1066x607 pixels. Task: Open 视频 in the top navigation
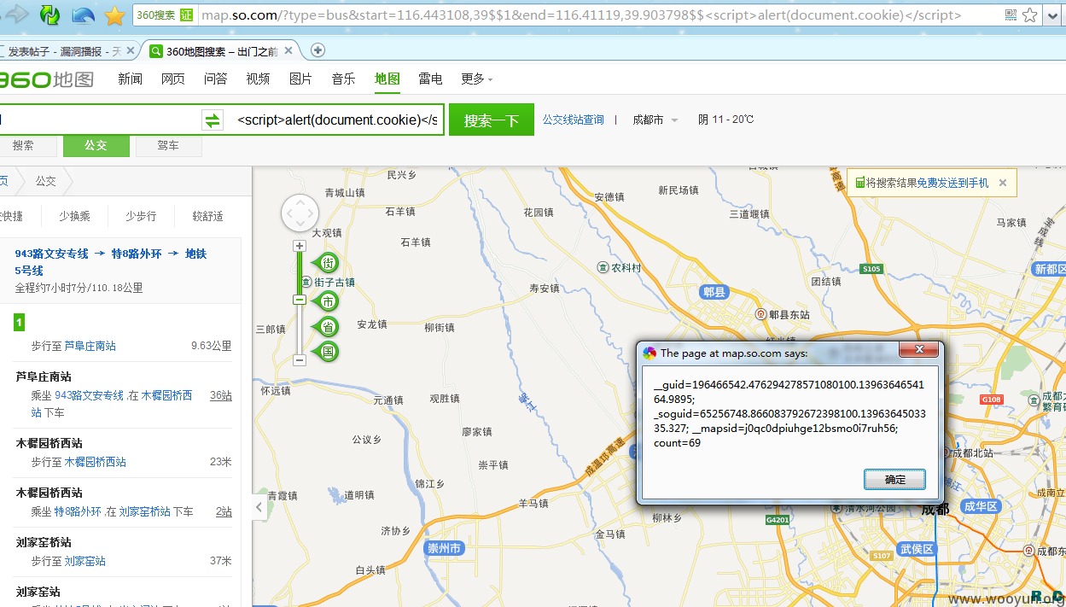point(258,79)
